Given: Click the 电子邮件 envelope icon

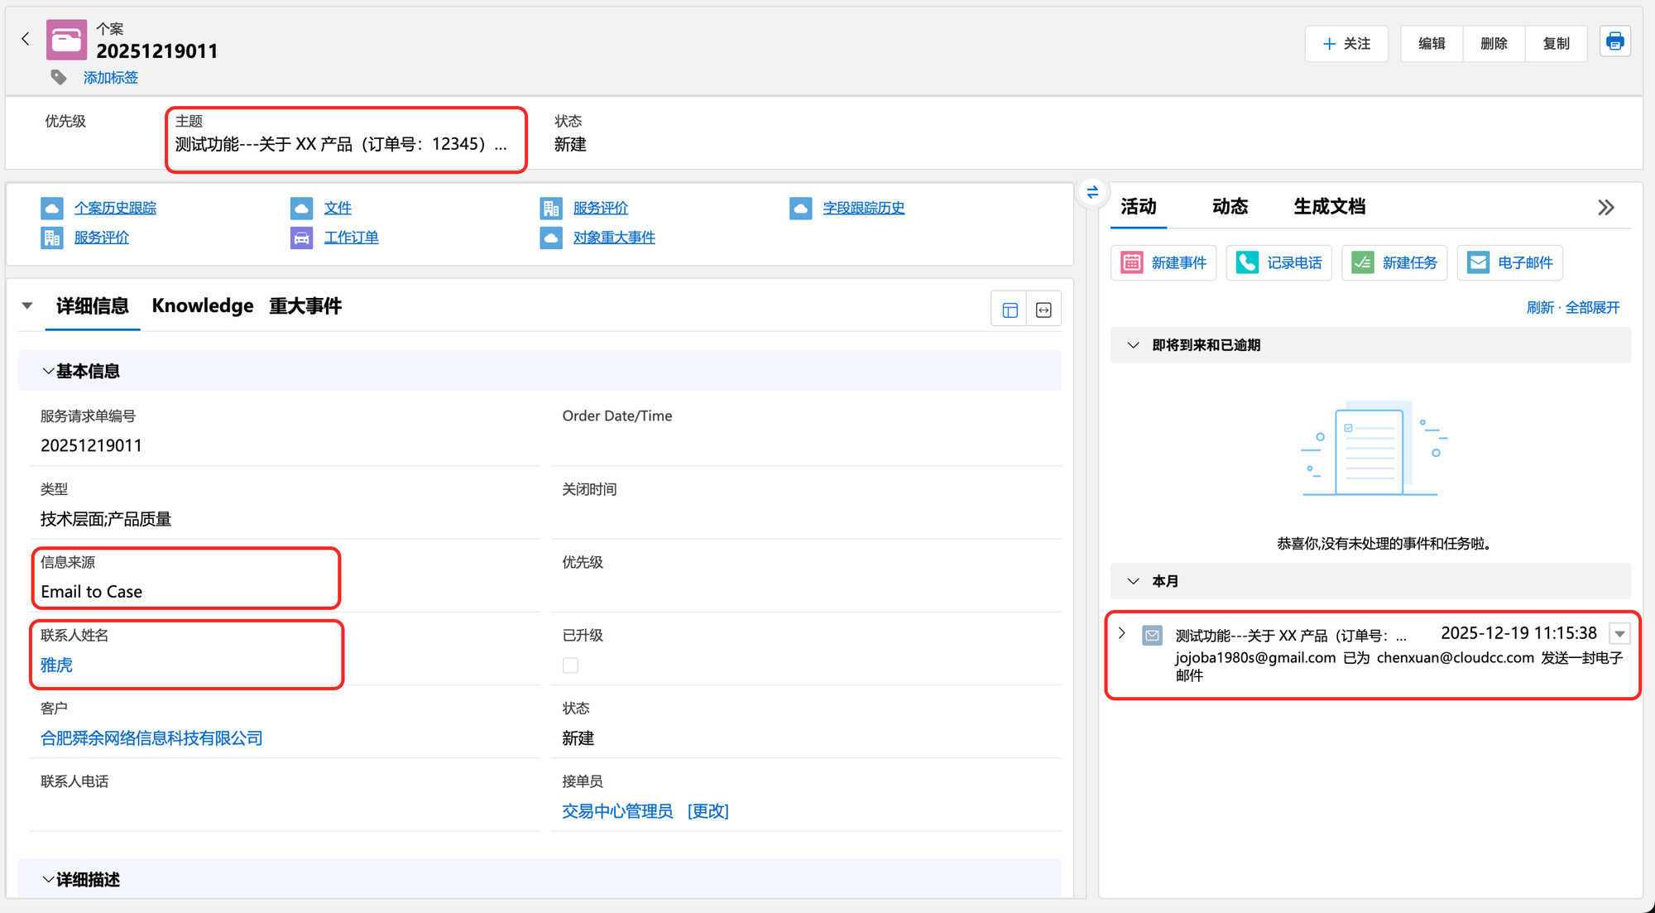Looking at the screenshot, I should click(1478, 262).
